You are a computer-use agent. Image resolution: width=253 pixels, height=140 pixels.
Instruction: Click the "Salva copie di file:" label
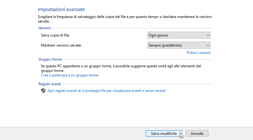coord(55,35)
